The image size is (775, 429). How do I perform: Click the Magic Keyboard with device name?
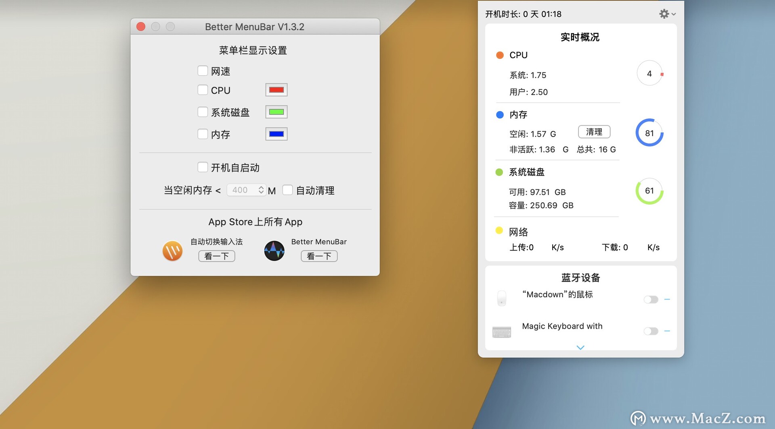(x=562, y=326)
